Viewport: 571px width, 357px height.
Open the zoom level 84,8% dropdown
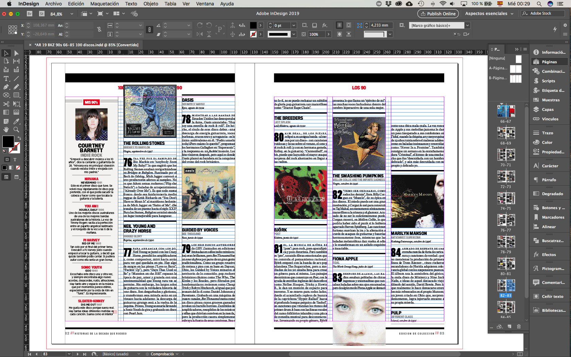point(72,14)
